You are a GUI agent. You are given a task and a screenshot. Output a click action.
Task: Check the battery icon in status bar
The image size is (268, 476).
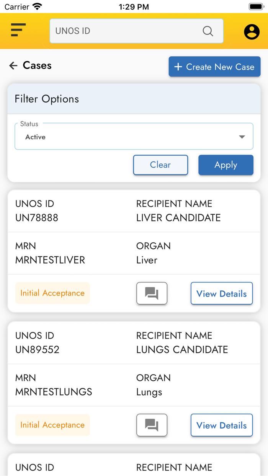point(255,7)
